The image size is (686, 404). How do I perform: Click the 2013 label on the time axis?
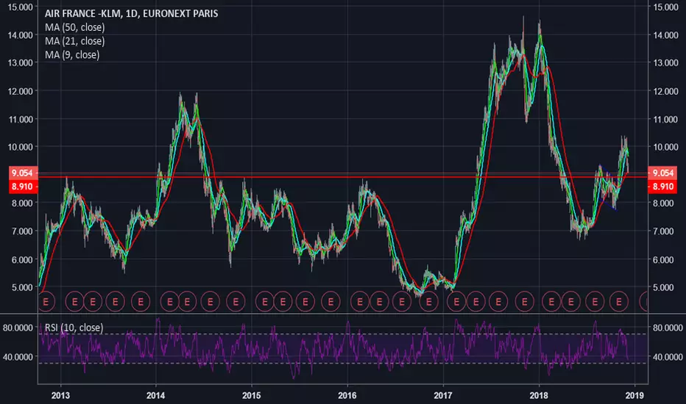coord(60,395)
